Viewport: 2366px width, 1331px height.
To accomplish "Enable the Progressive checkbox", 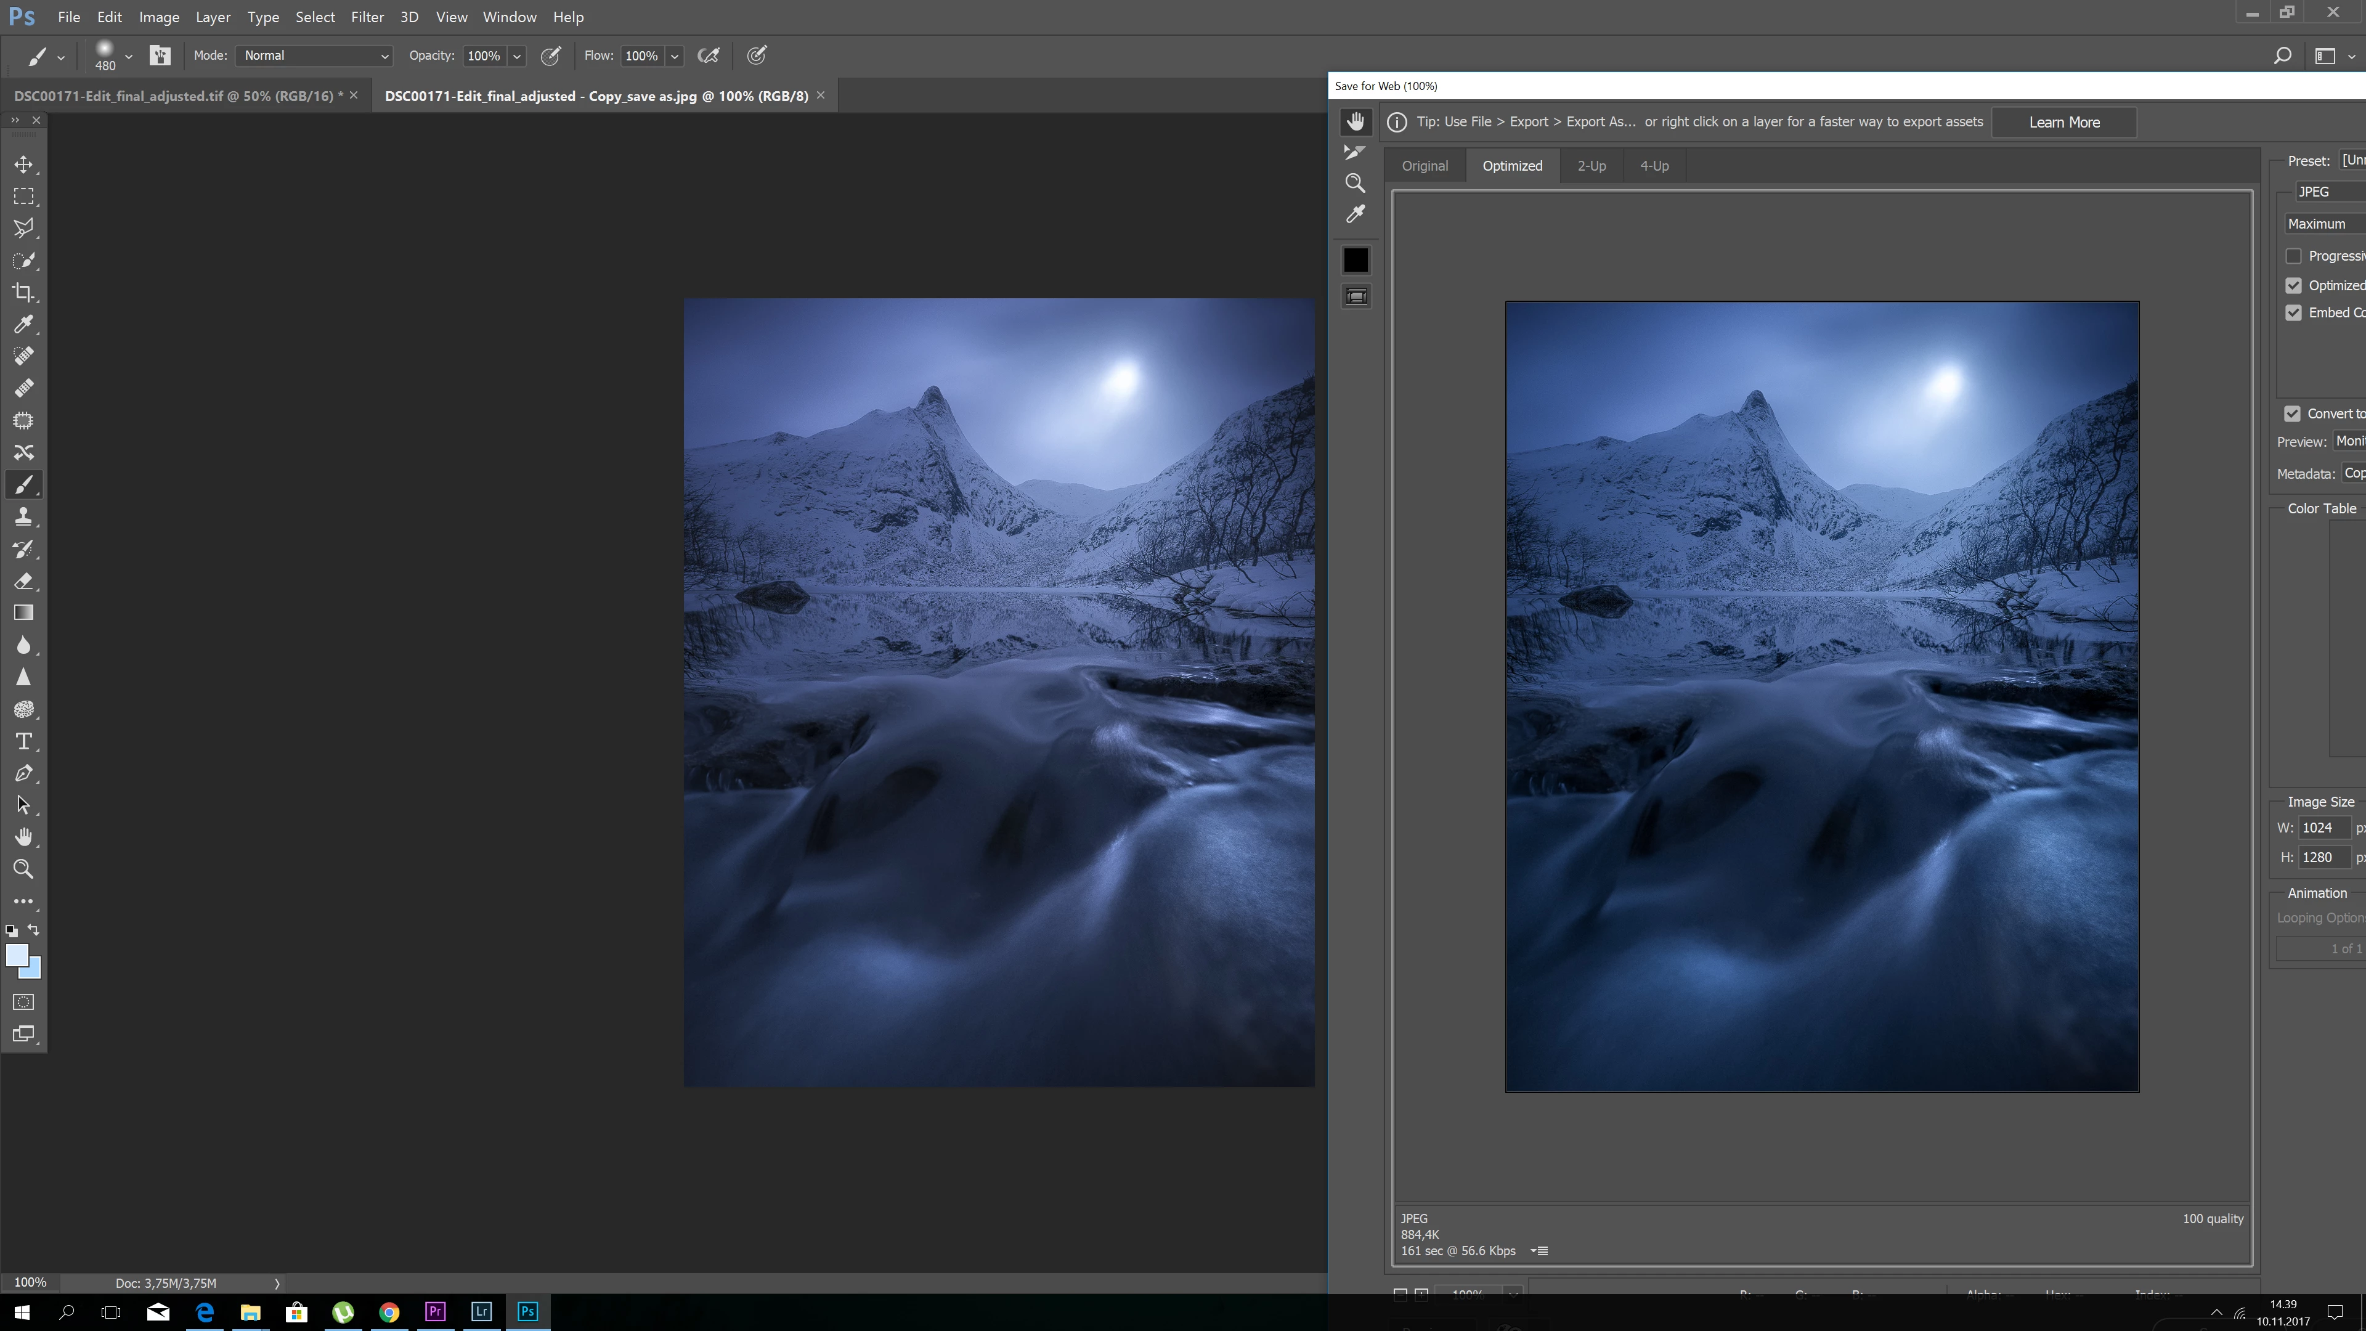I will coord(2293,256).
